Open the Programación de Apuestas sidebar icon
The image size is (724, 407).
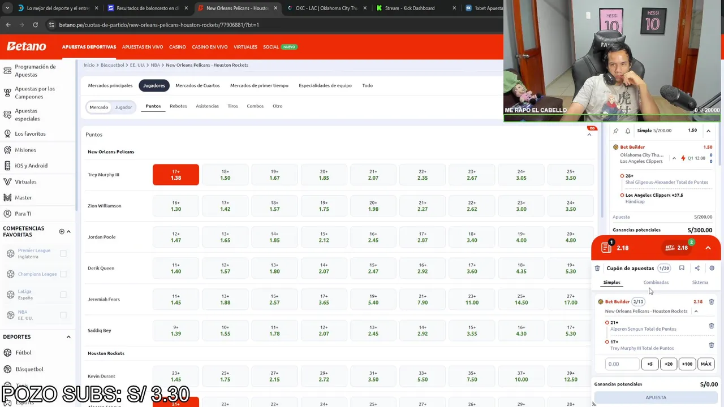(7, 71)
